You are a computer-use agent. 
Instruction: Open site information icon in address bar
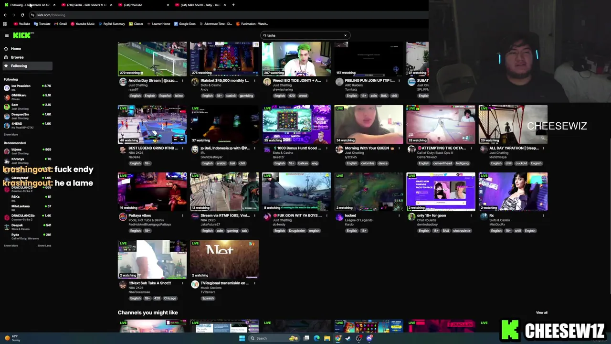point(32,15)
